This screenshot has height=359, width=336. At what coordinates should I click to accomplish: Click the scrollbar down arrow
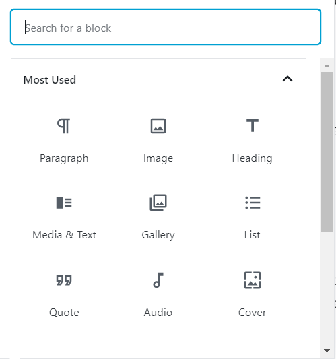(327, 350)
